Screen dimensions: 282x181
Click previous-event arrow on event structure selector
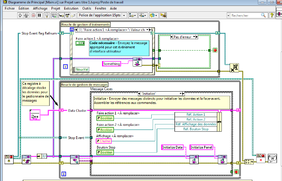click(76, 30)
